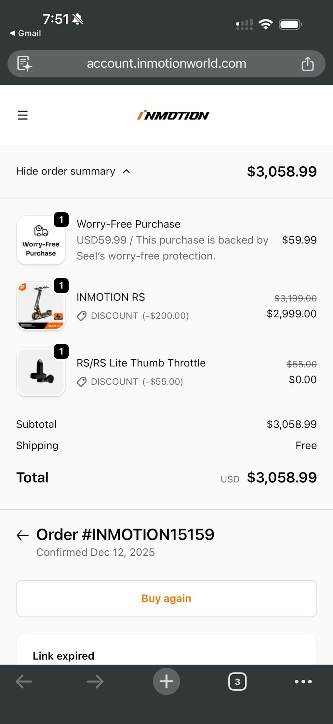
Task: Tap the Worry-Free Purchase thumbnail
Action: pyautogui.click(x=41, y=240)
